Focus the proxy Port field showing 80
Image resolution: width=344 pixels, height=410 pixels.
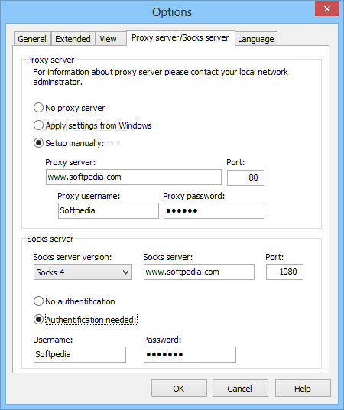pos(245,177)
